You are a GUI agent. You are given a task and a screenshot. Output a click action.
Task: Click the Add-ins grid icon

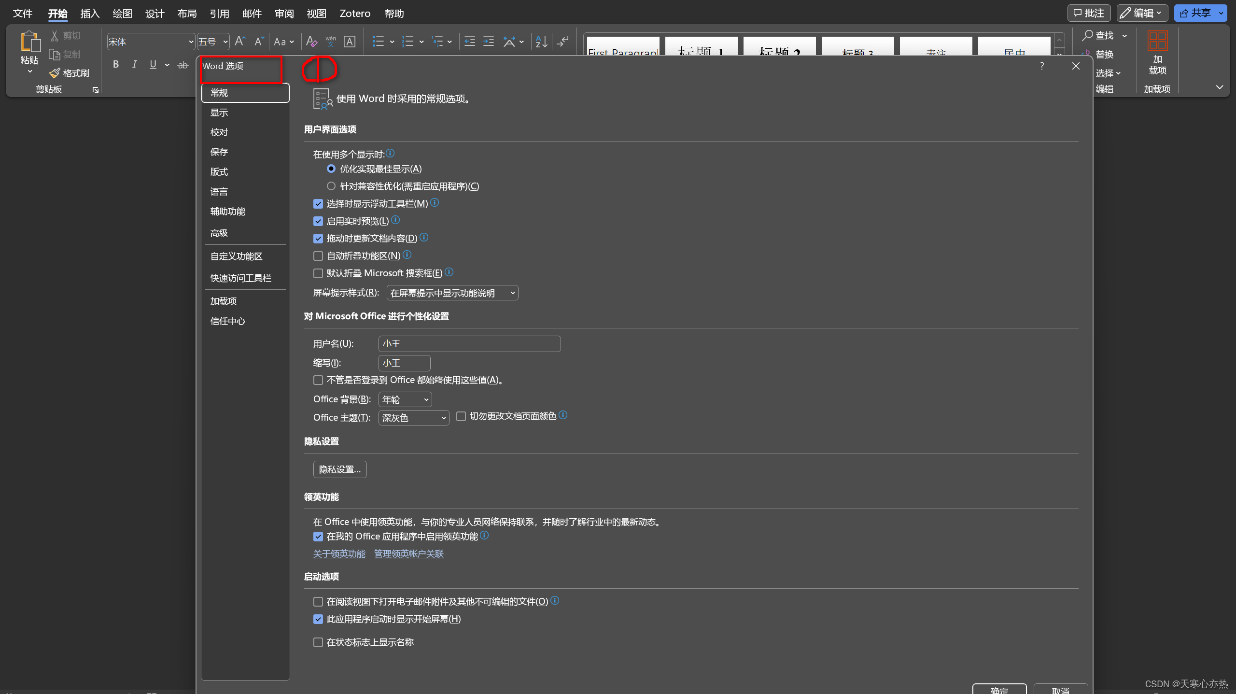(1157, 41)
